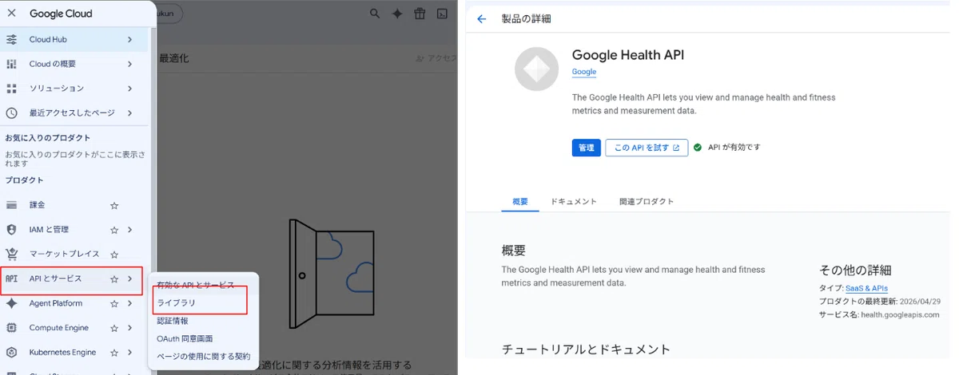Image resolution: width=959 pixels, height=375 pixels.
Task: Close the Google Cloud navigation menu
Action: point(11,14)
